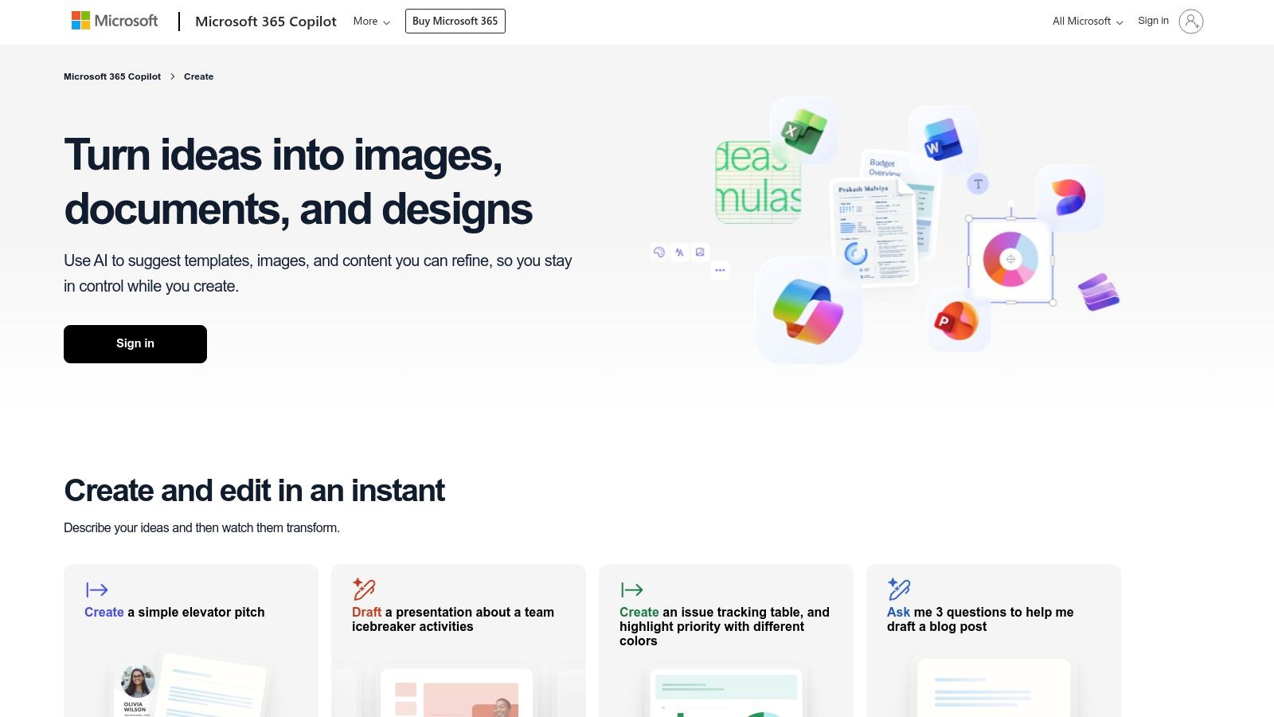The image size is (1274, 717).
Task: Click the three-dots more icon in the hero graphic
Action: click(720, 270)
